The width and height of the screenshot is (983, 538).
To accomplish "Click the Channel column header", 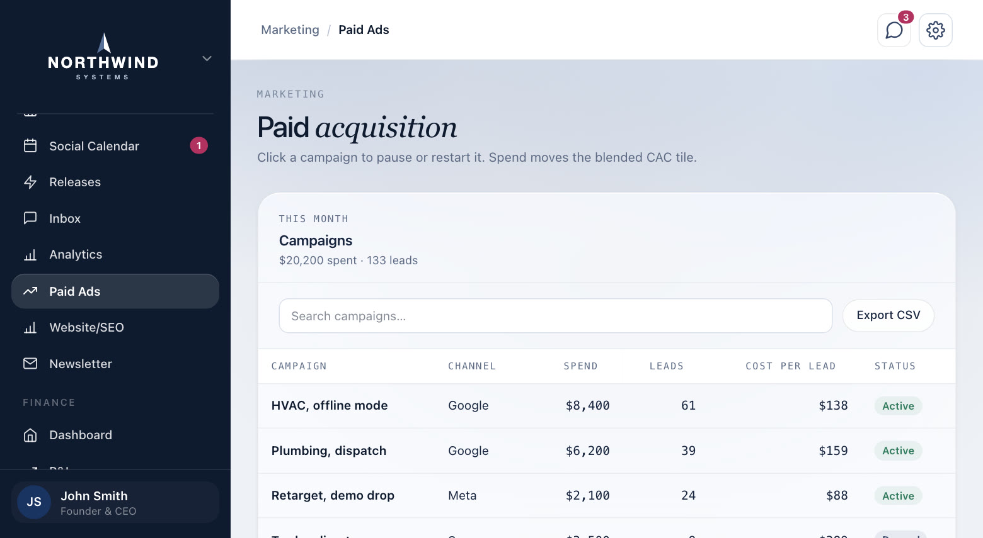I will (x=472, y=366).
